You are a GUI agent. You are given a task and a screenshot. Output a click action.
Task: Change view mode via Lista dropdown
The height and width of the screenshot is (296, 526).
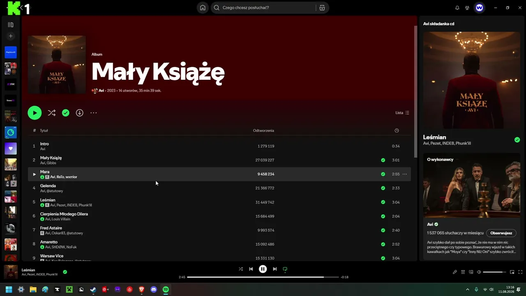pos(402,113)
